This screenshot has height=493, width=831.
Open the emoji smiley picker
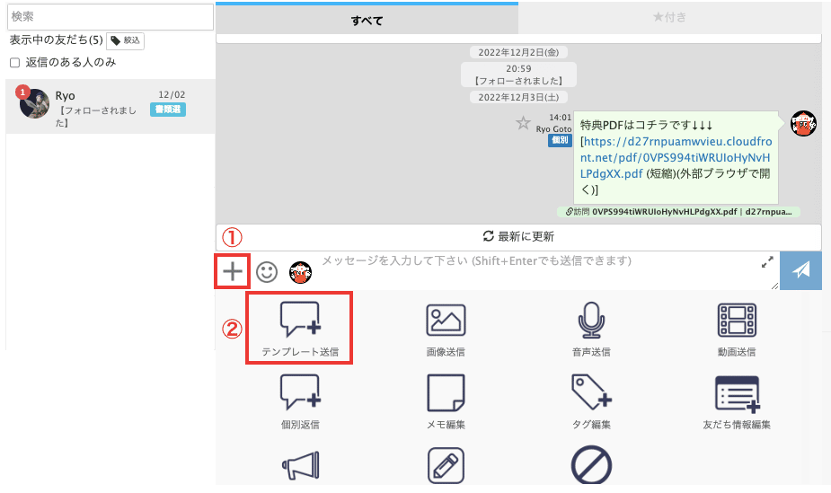(267, 272)
